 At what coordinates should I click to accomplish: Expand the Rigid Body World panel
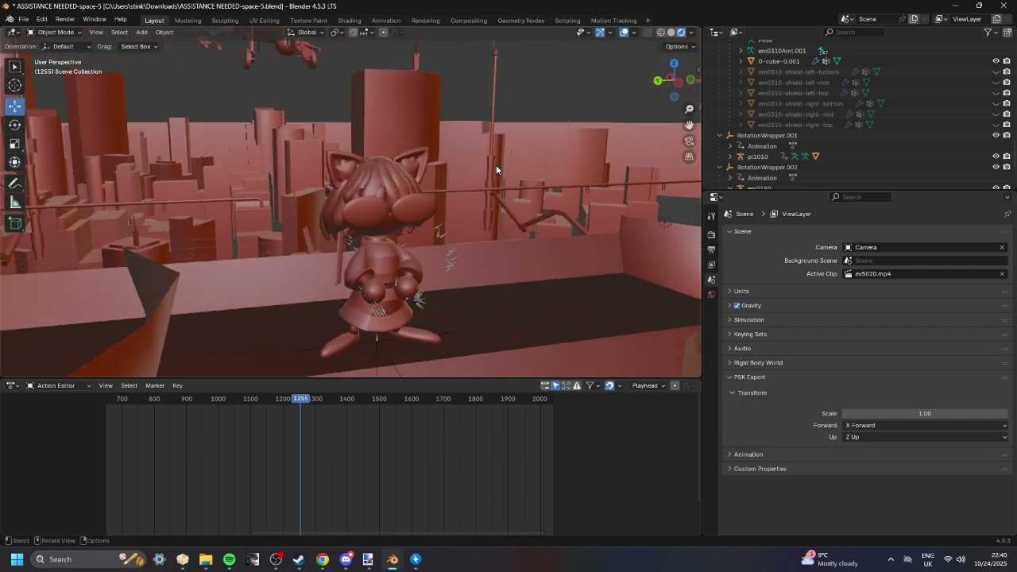pyautogui.click(x=758, y=363)
